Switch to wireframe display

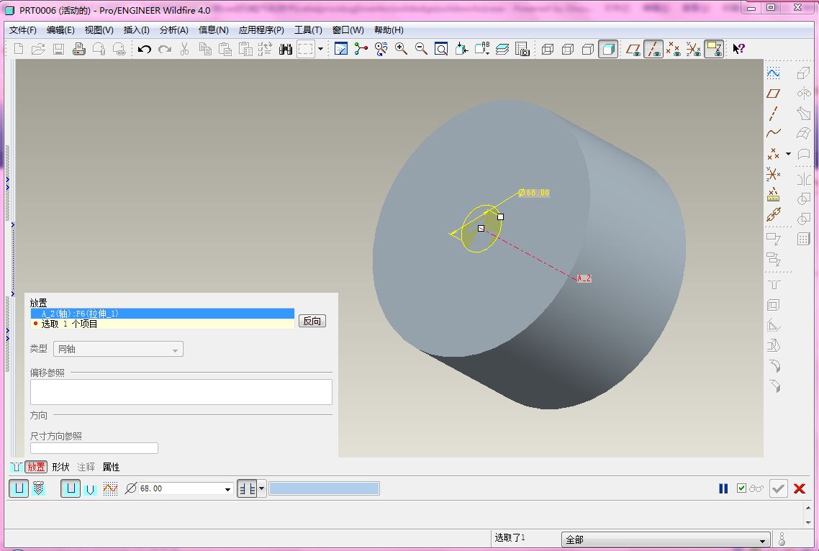[x=548, y=49]
